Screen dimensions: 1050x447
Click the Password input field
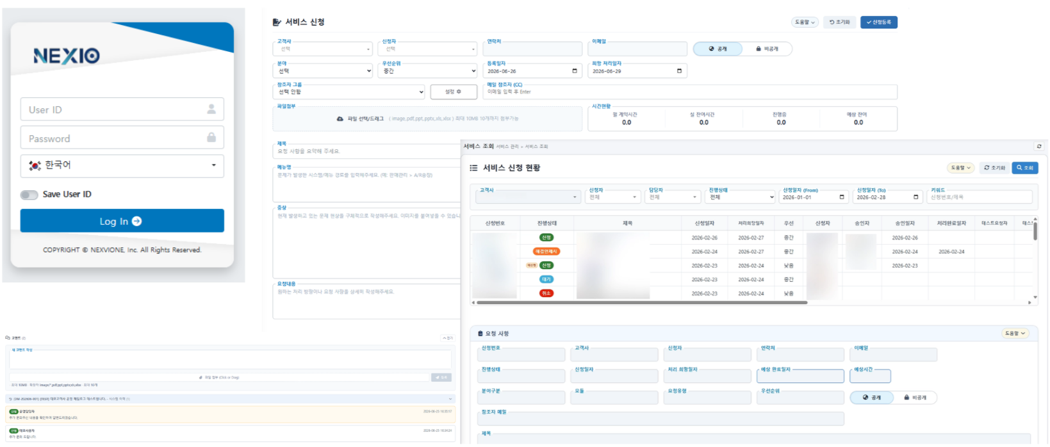(x=122, y=138)
